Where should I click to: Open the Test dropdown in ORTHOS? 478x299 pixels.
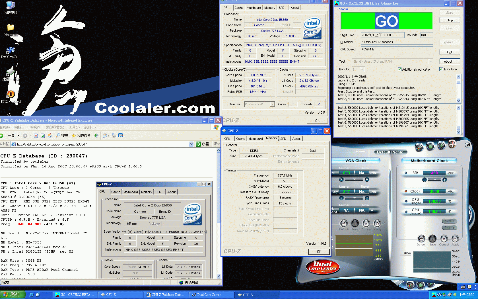[430, 62]
